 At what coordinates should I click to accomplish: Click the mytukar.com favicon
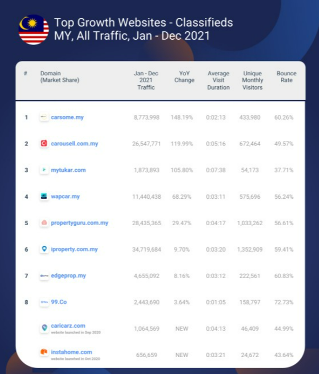tap(44, 170)
